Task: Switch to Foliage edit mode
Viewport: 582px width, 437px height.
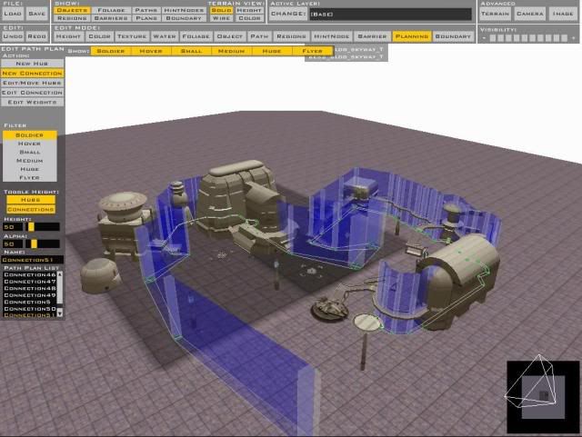Action: click(x=196, y=36)
